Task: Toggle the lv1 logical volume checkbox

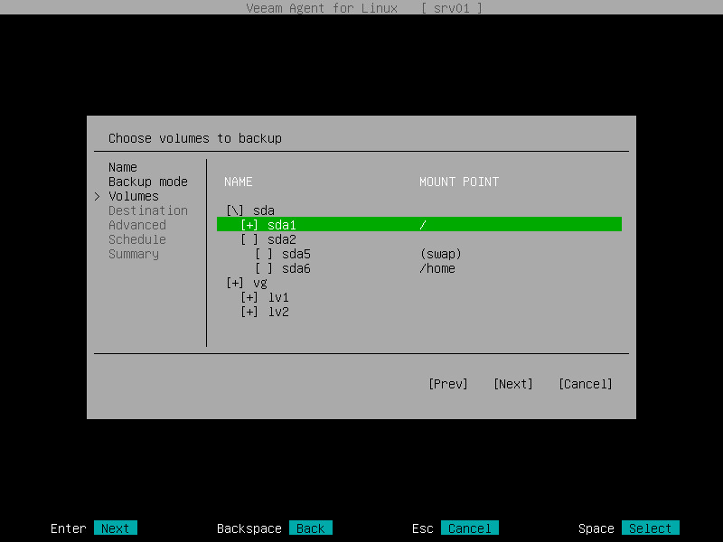Action: coord(249,298)
